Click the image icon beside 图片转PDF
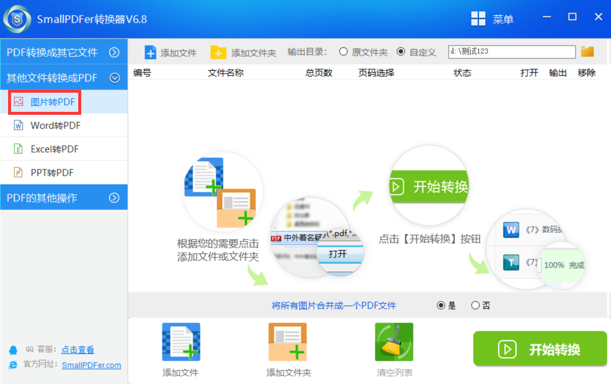Viewport: 611px width, 384px height. coord(18,102)
